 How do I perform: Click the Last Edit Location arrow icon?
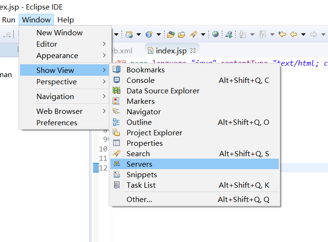click(x=282, y=34)
